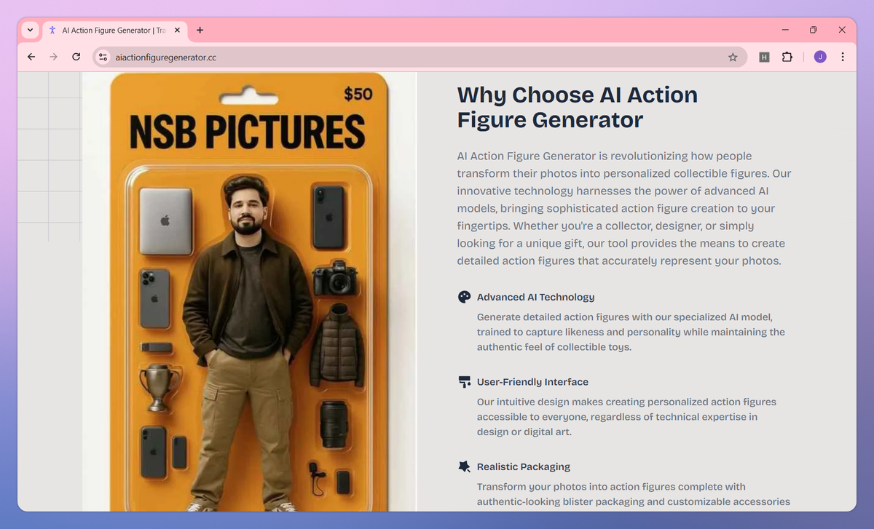Open the Chrome three-dot menu
This screenshot has width=874, height=529.
coord(843,57)
